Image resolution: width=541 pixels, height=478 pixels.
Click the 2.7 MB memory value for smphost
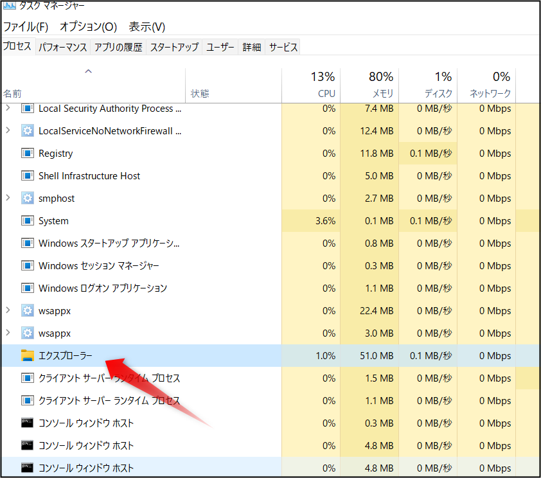coord(379,199)
